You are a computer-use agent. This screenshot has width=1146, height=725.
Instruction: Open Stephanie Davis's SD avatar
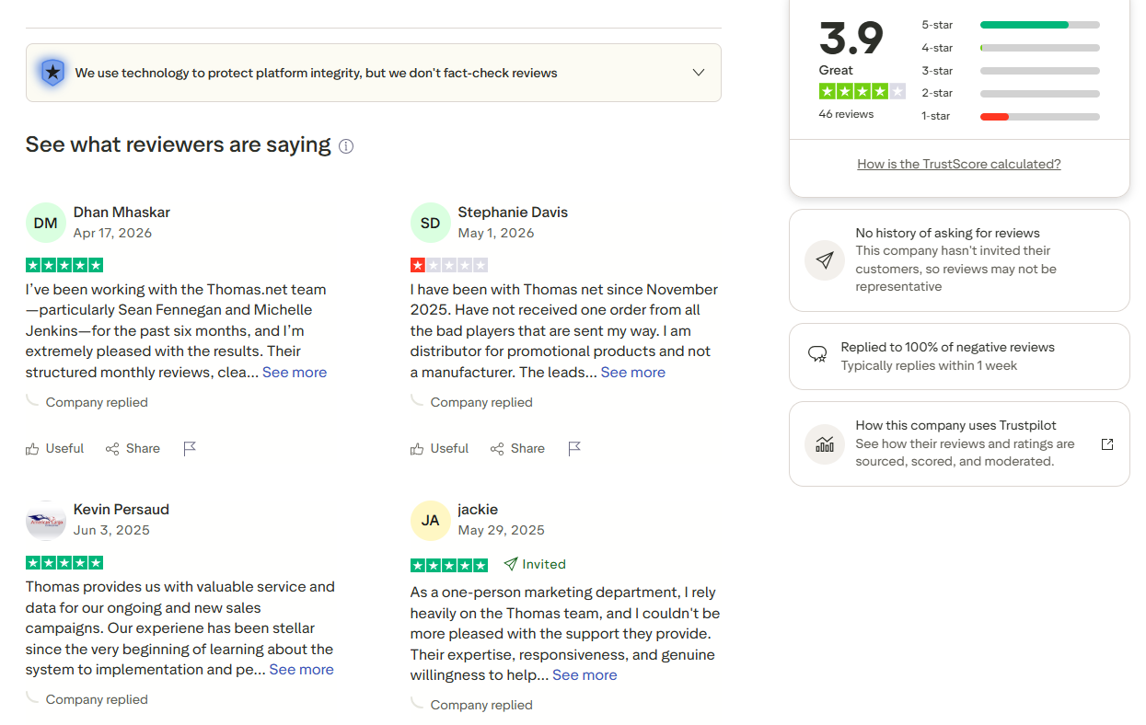(431, 223)
